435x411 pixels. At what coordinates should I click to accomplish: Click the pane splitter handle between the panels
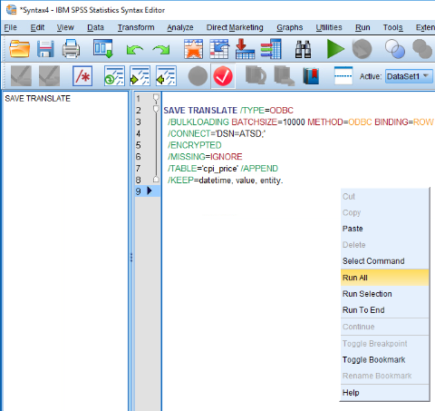[131, 258]
